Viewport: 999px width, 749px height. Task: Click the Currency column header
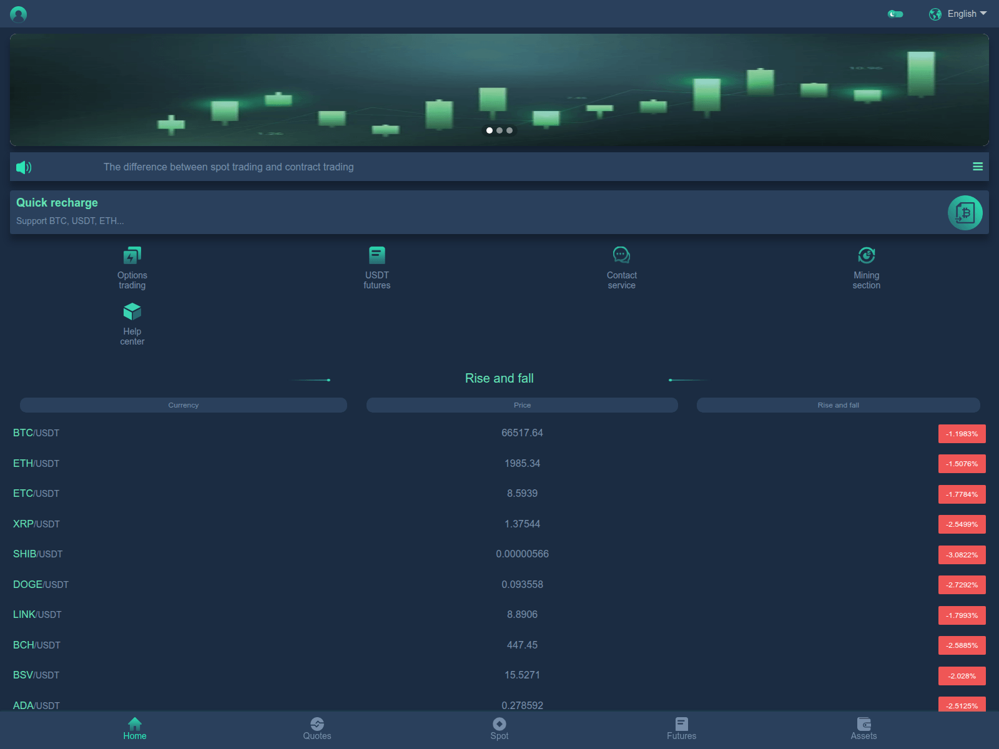(183, 404)
